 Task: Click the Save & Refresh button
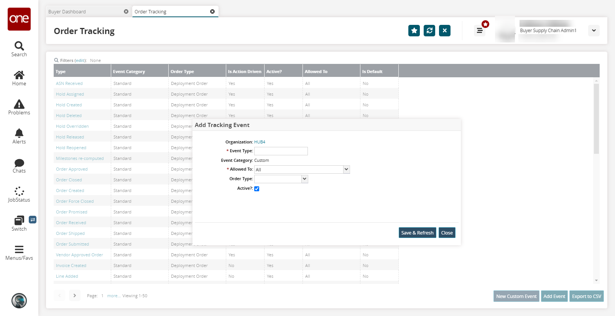tap(417, 233)
